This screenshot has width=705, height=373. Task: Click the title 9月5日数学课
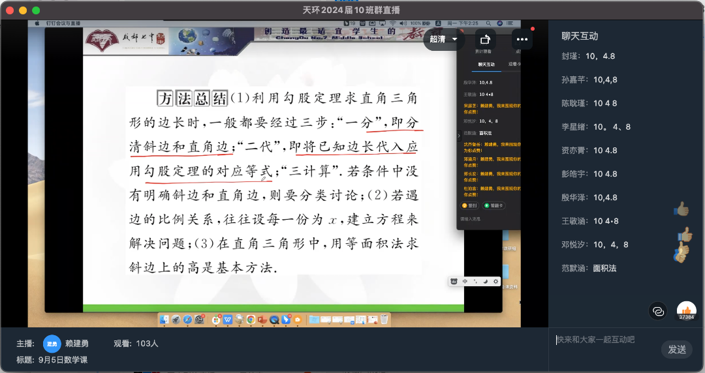[x=63, y=360]
